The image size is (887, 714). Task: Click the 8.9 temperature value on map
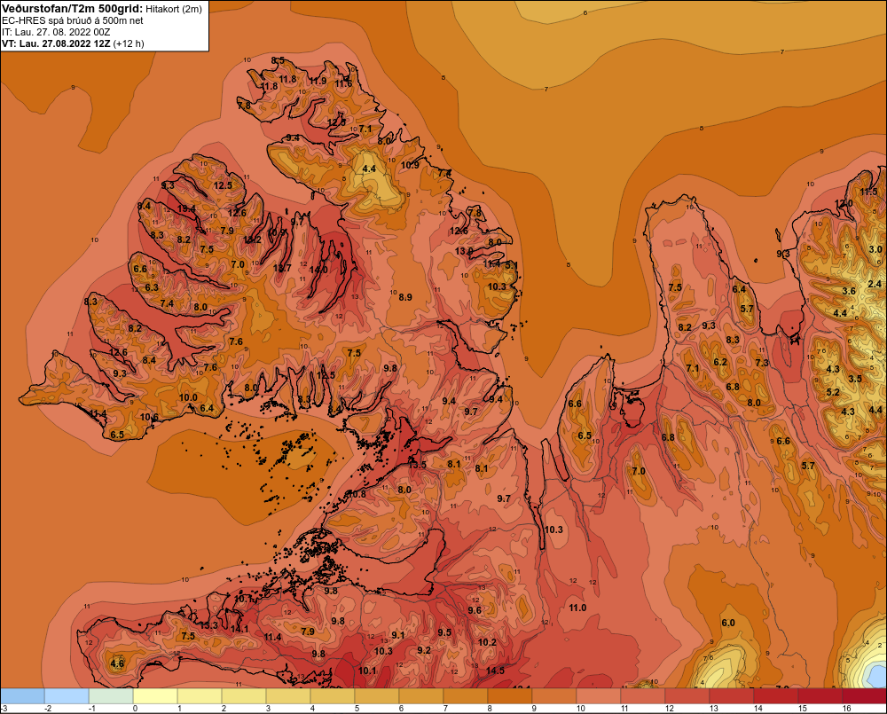click(405, 297)
